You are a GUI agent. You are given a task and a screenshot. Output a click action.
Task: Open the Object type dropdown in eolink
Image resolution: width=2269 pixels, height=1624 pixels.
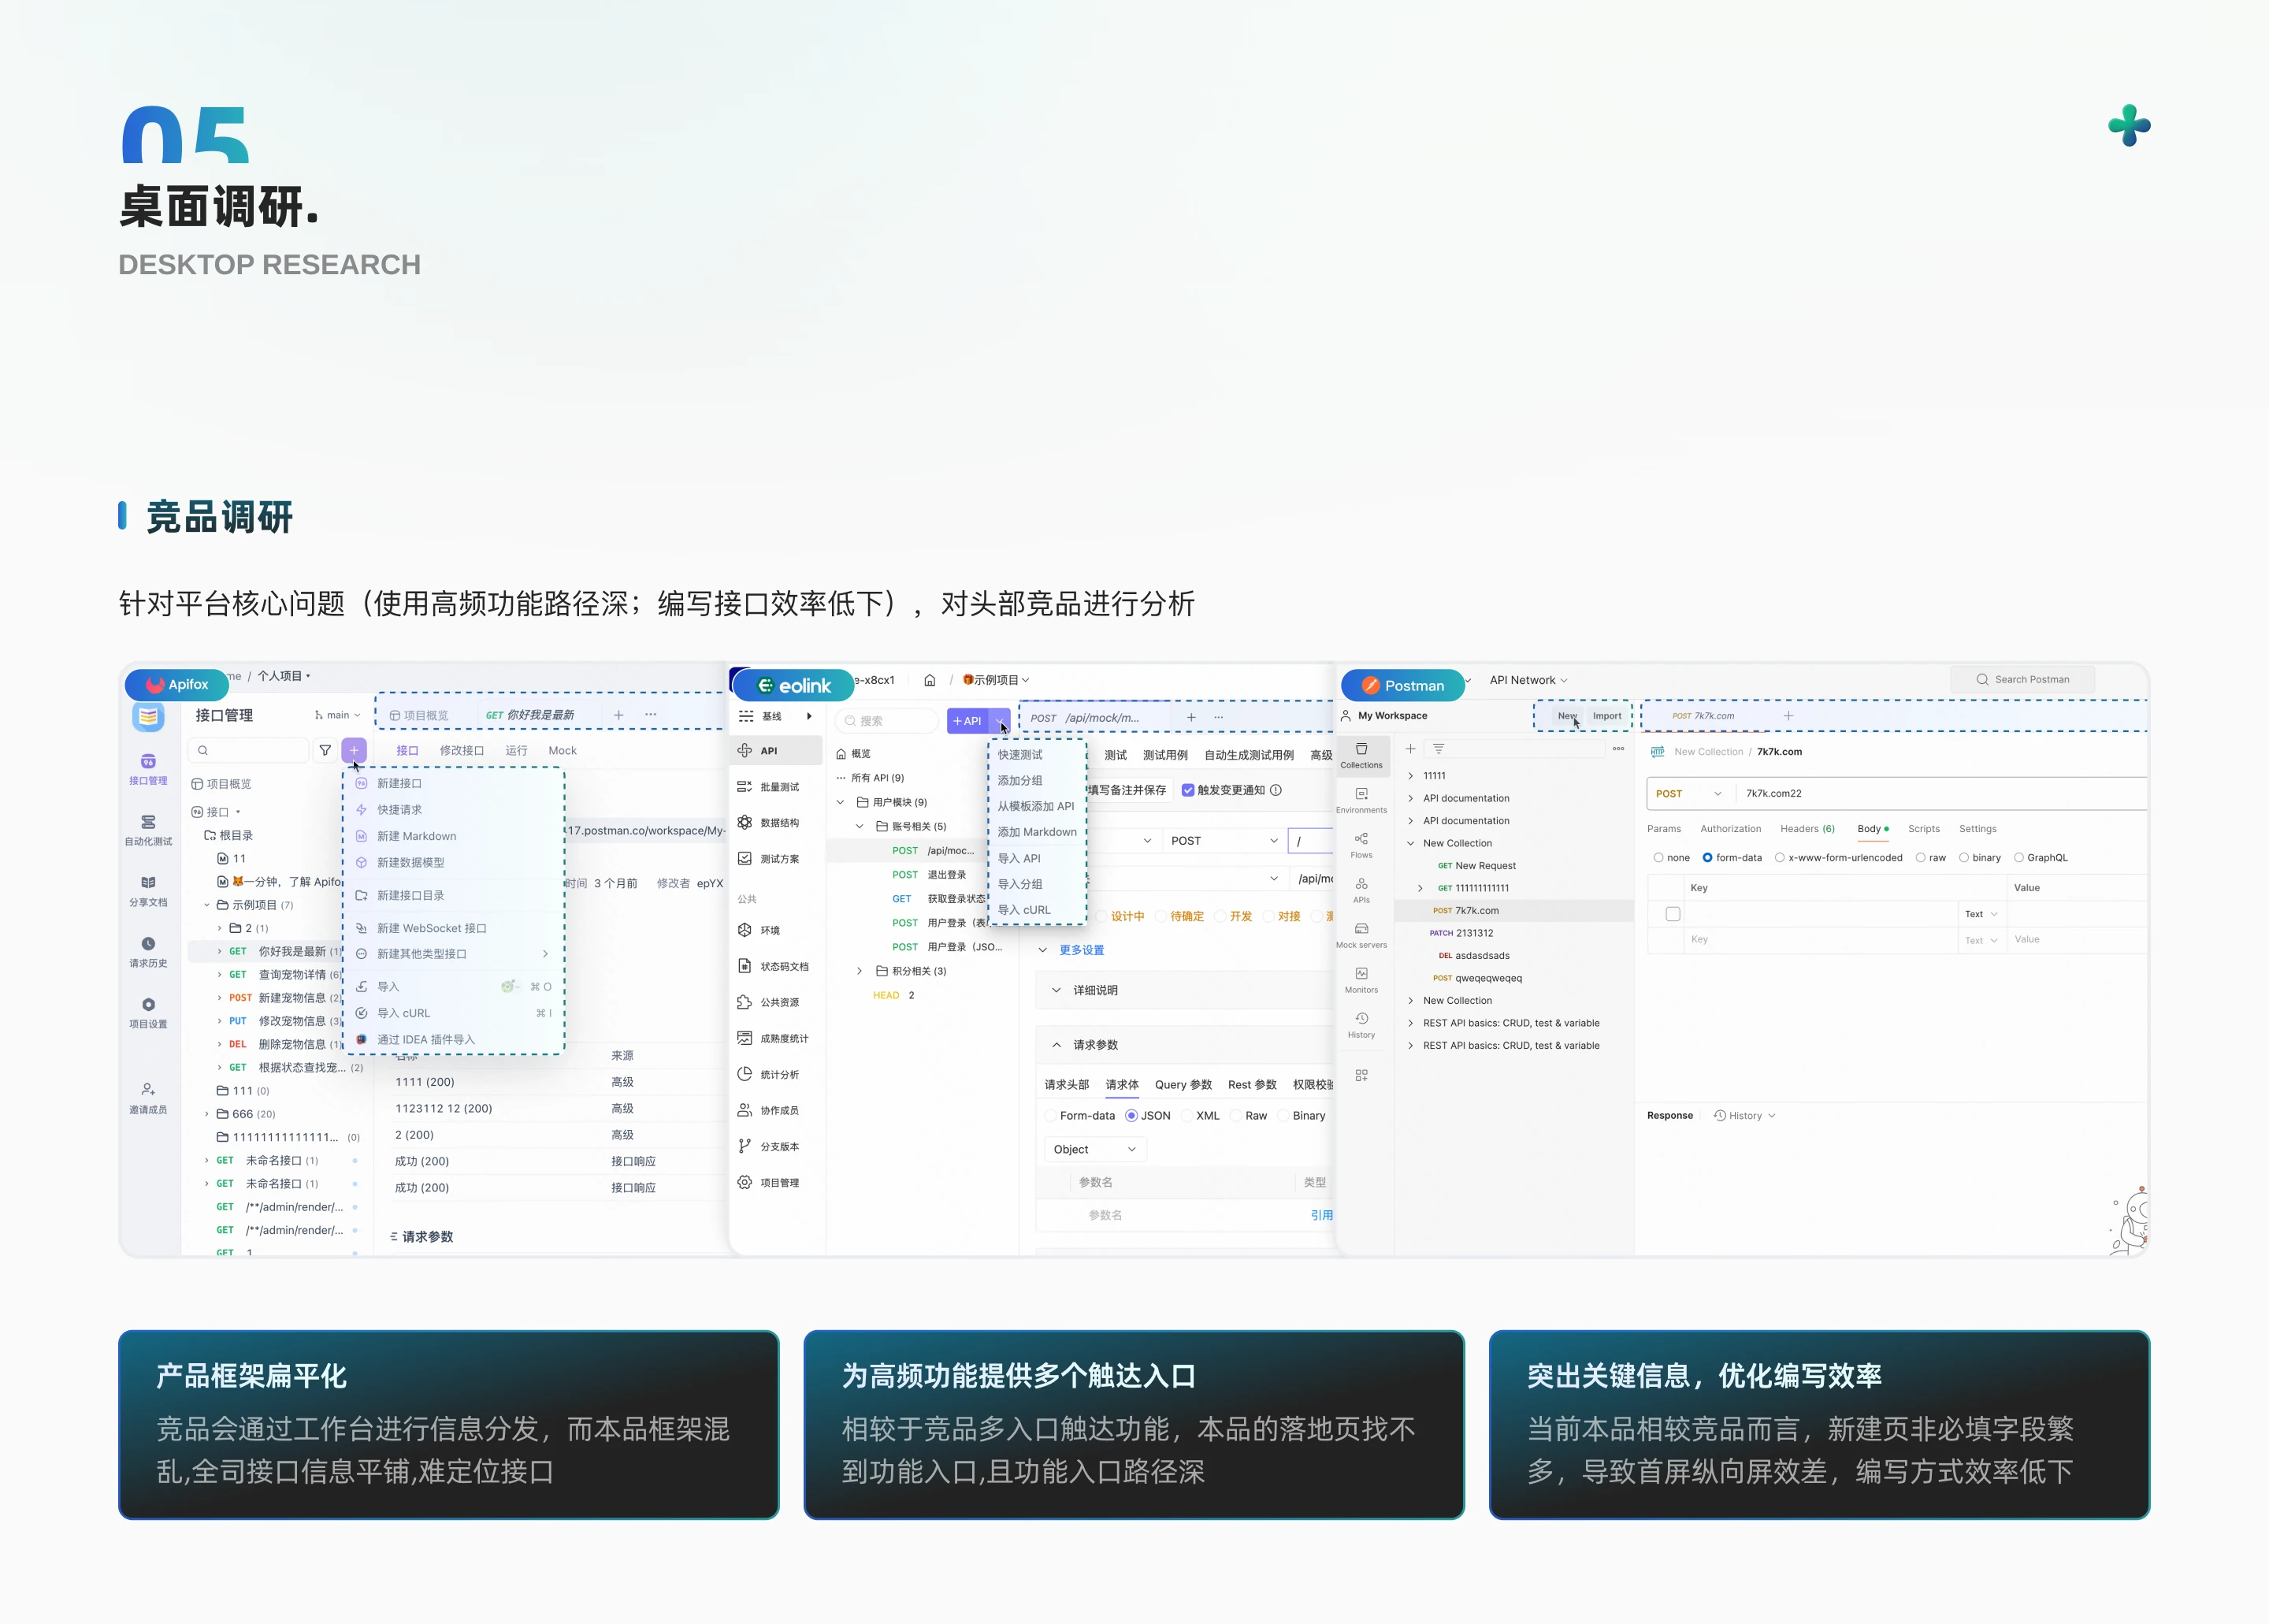pyautogui.click(x=1096, y=1150)
